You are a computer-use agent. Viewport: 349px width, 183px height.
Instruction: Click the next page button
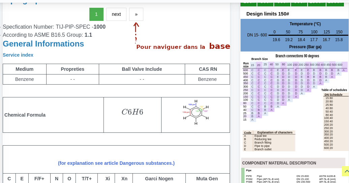[116, 14]
